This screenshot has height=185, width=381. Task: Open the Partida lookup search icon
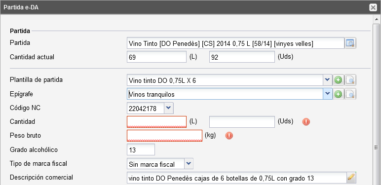point(350,43)
